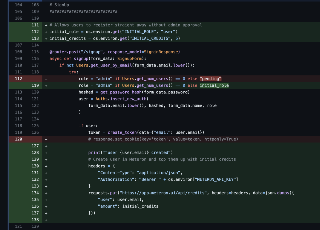
Task: Click old line number 120 on deleted row
Action: click(x=19, y=139)
